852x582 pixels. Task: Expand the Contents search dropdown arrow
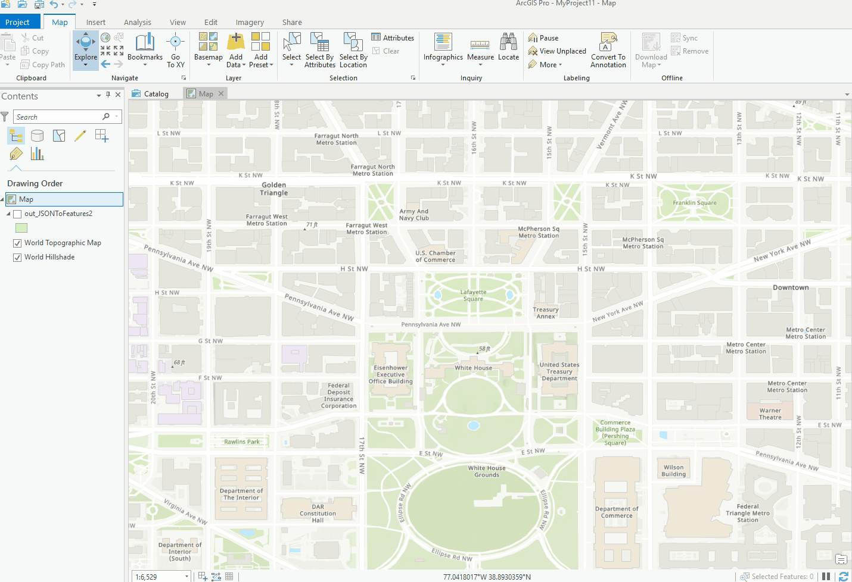[x=117, y=117]
